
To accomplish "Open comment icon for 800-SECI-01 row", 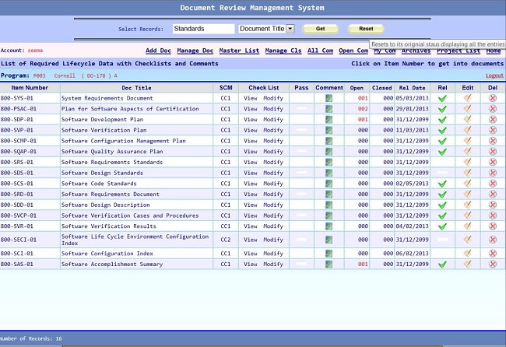I will (x=329, y=240).
